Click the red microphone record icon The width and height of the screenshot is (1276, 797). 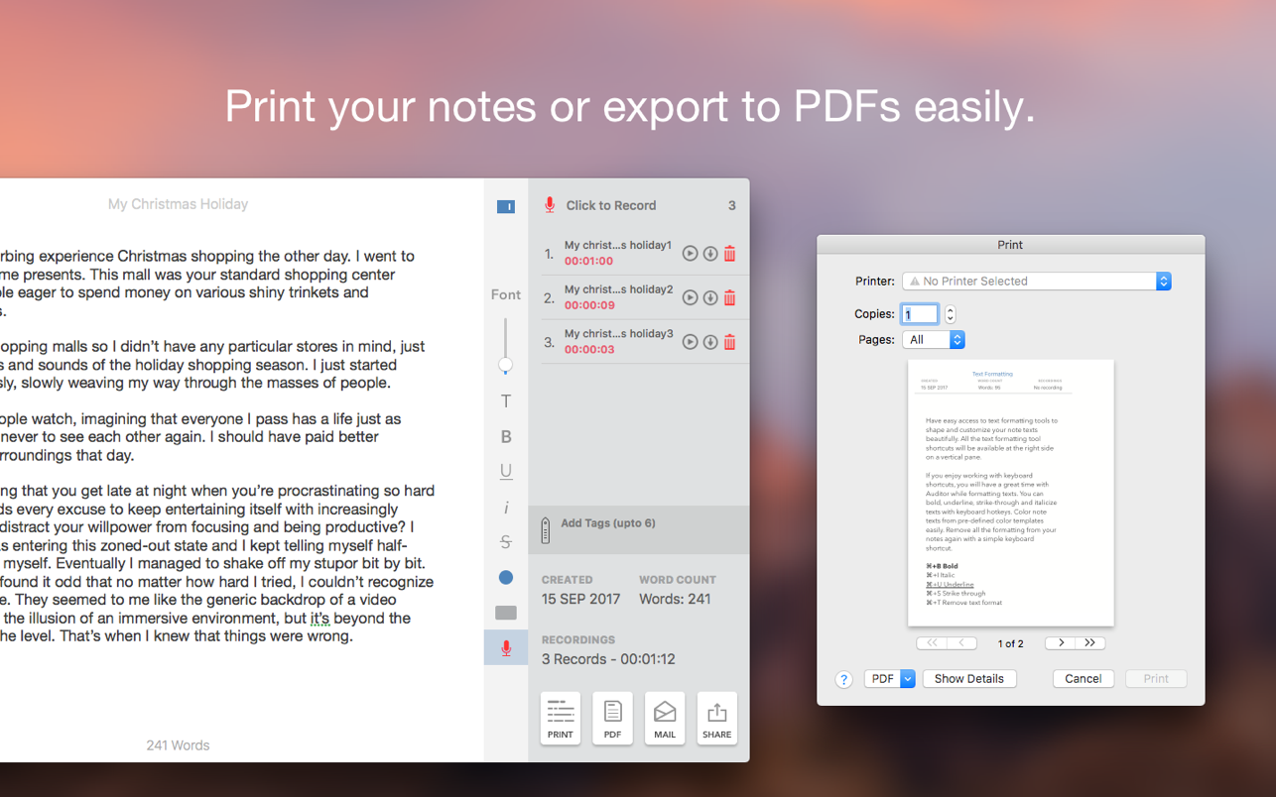pos(550,205)
